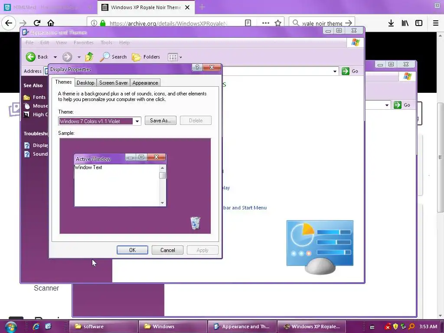444x333 pixels.
Task: Expand the Back history dropdown arrow
Action: pos(55,57)
